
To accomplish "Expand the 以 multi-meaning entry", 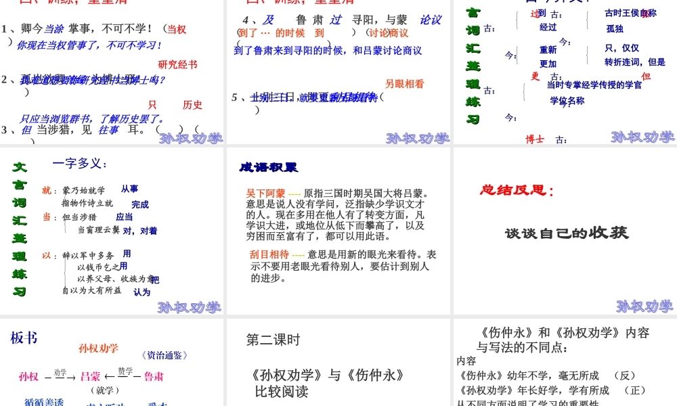I will tap(47, 256).
